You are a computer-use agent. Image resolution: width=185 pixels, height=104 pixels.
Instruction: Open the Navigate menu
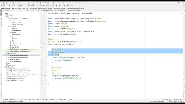pyautogui.click(x=15, y=3)
